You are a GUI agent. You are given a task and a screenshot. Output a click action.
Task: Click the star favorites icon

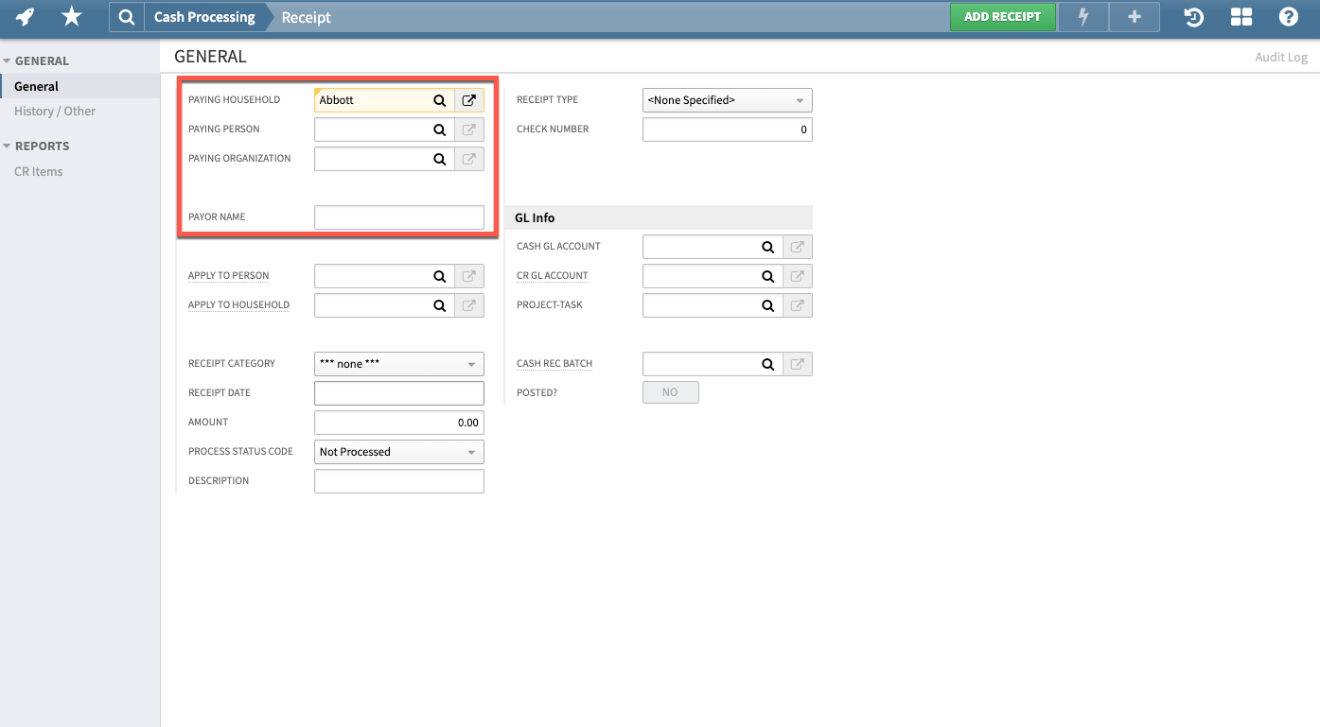click(71, 16)
